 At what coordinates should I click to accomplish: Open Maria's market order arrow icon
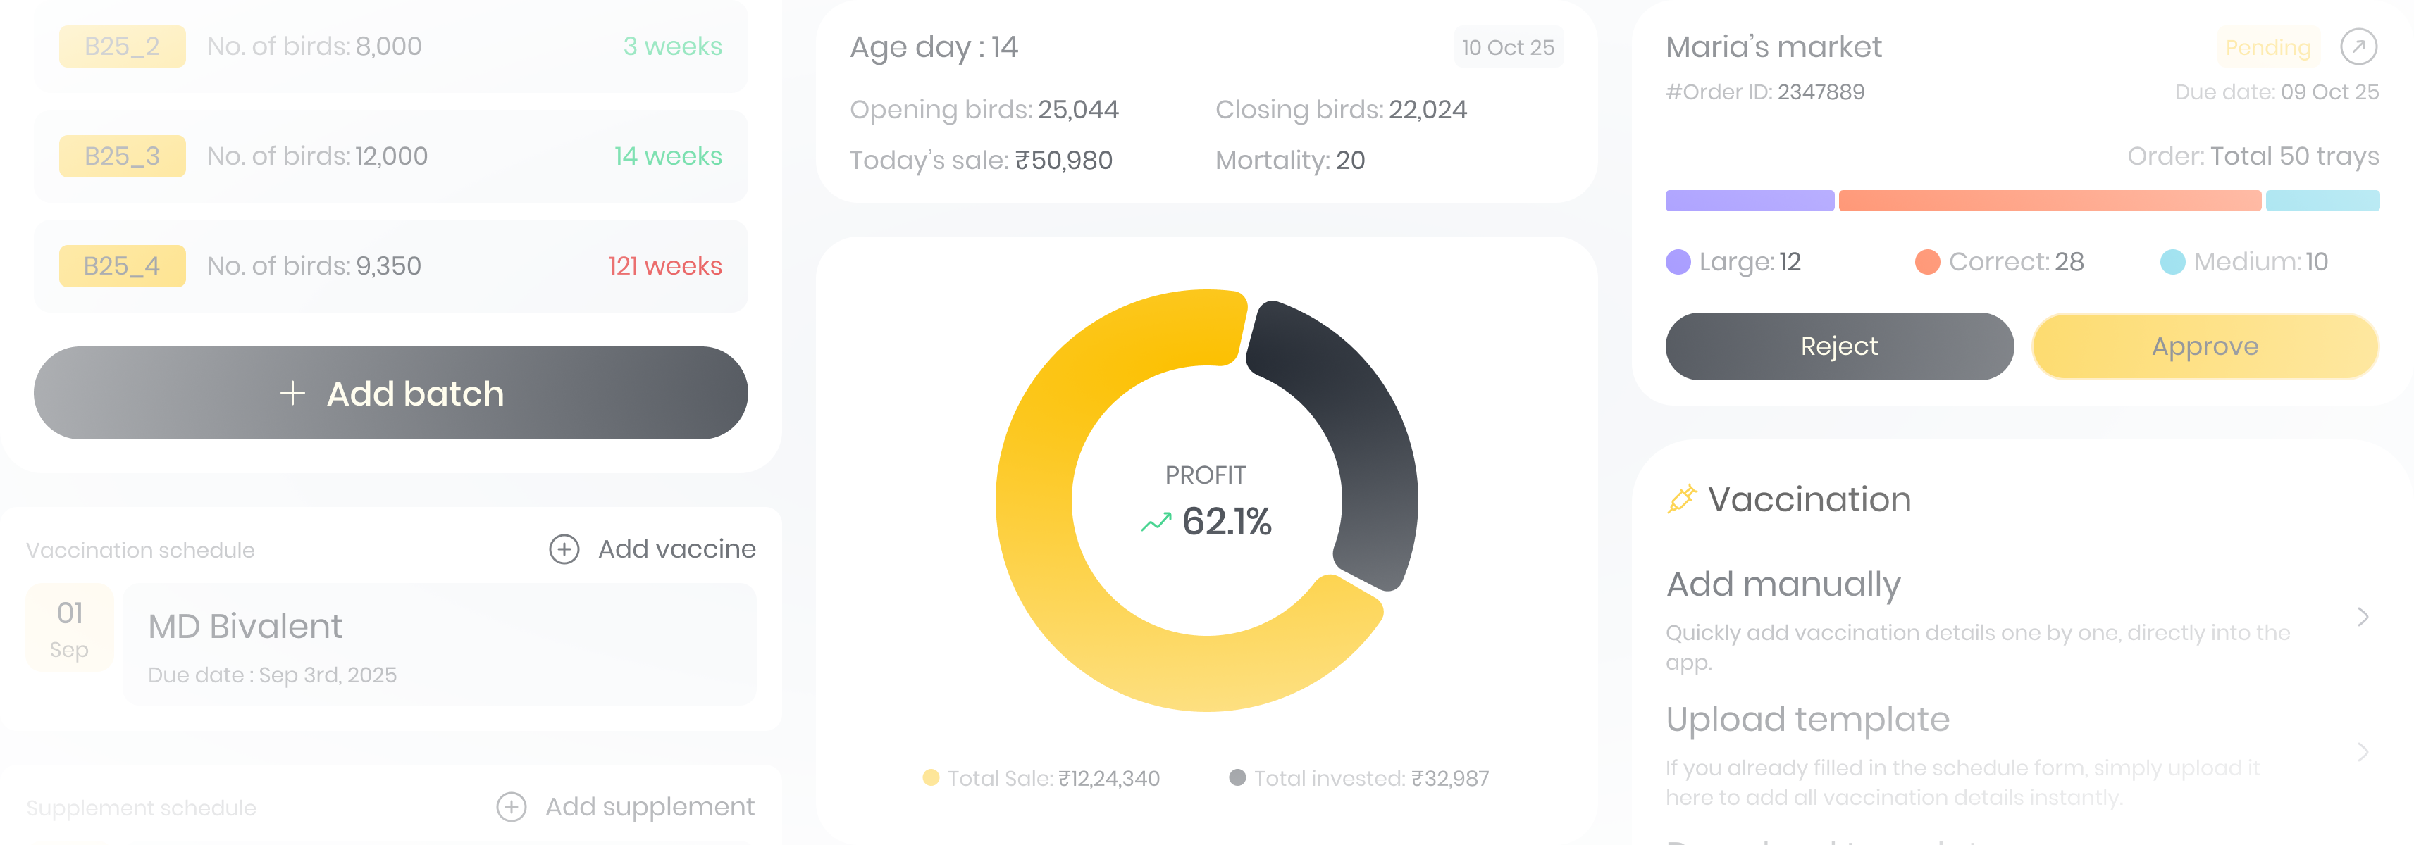pyautogui.click(x=2358, y=47)
